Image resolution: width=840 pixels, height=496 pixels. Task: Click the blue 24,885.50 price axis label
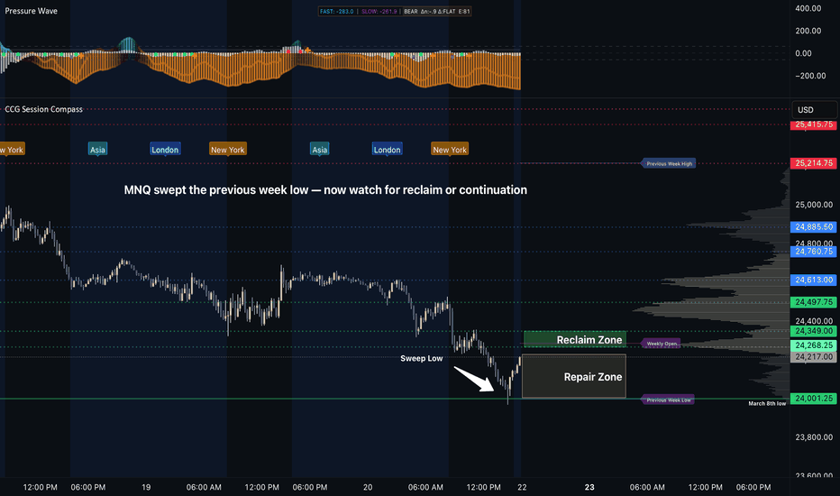pyautogui.click(x=814, y=227)
